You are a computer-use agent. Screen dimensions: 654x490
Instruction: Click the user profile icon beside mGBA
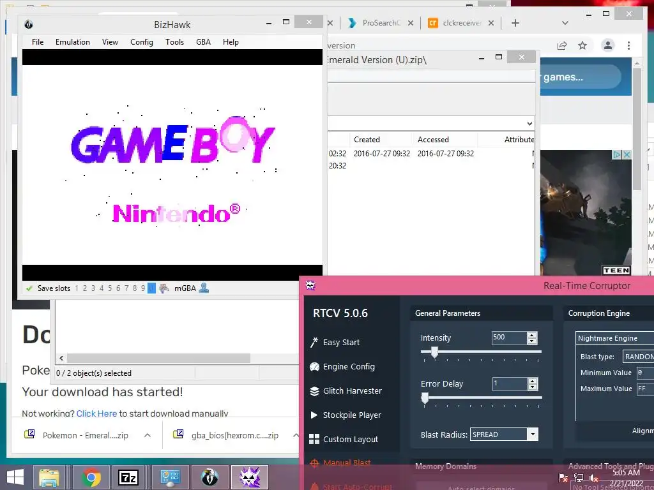[x=204, y=288]
